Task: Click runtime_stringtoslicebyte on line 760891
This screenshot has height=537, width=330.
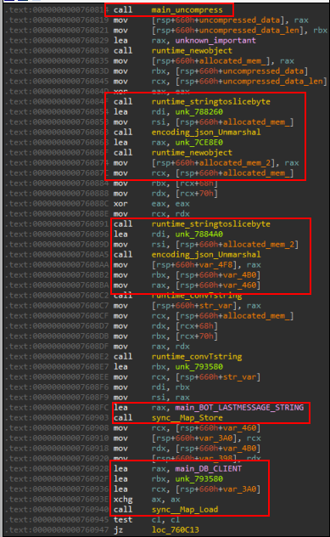Action: [210, 224]
